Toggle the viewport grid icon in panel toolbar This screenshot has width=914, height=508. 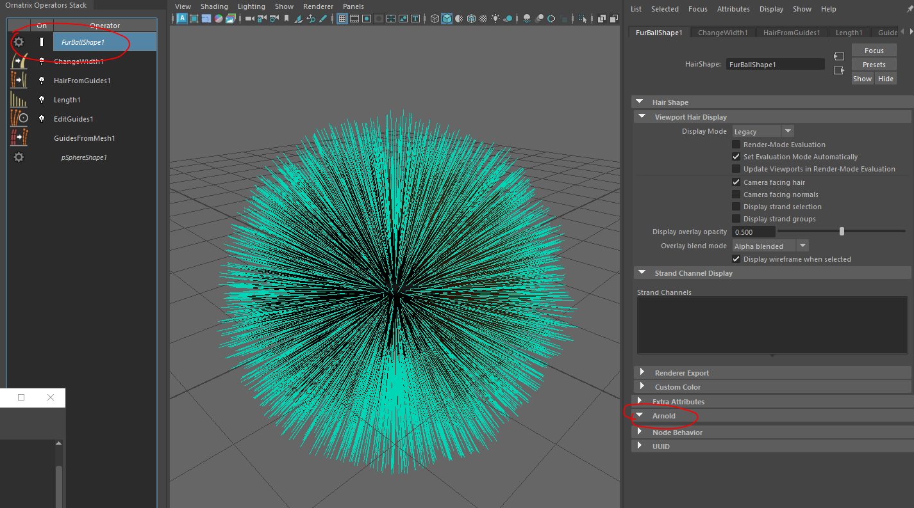342,19
